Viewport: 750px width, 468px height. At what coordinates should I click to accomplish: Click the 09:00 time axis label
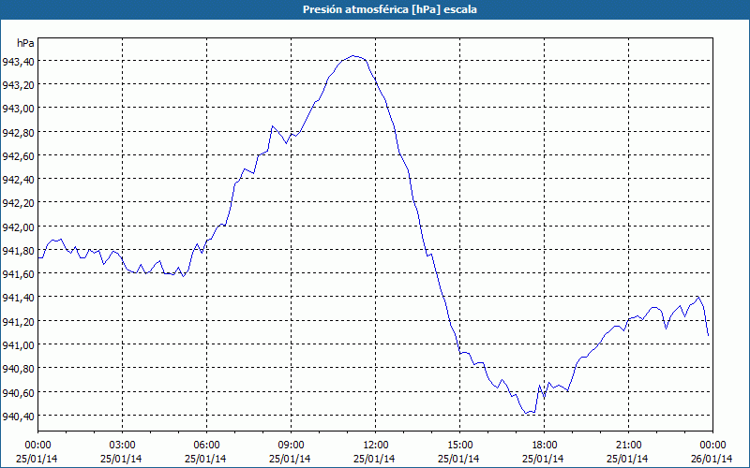point(291,445)
